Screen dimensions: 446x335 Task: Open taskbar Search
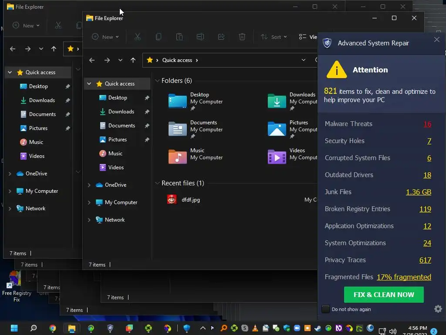(34, 328)
